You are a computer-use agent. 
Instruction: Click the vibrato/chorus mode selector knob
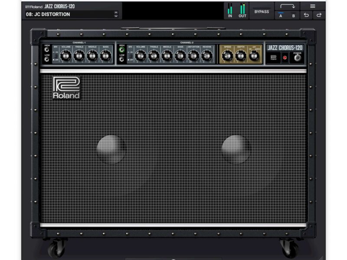click(254, 55)
